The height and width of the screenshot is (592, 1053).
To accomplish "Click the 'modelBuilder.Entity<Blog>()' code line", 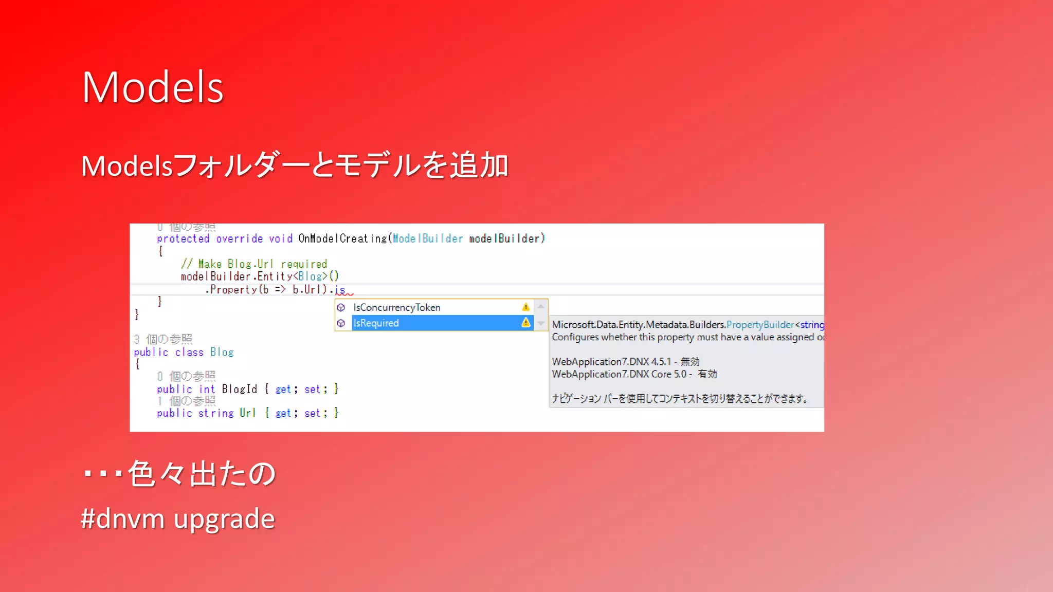I will (260, 276).
